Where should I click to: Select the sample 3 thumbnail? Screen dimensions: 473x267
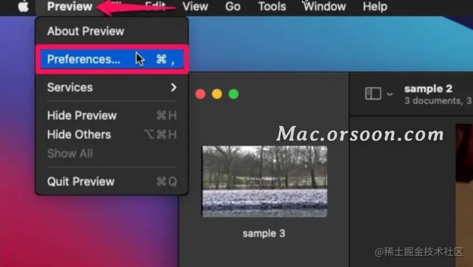pos(265,181)
